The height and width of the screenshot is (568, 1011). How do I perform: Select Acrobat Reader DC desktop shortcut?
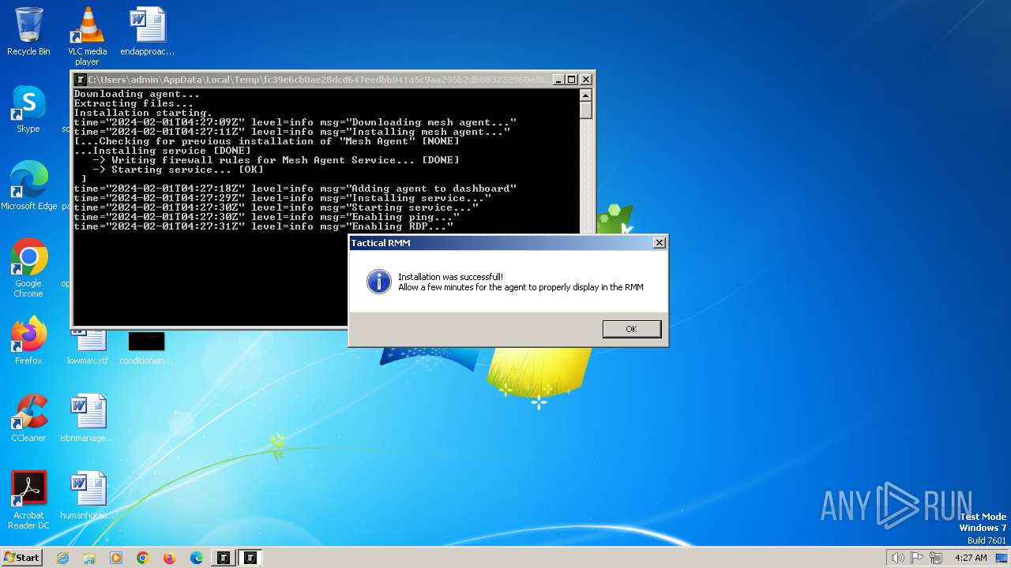(x=28, y=500)
